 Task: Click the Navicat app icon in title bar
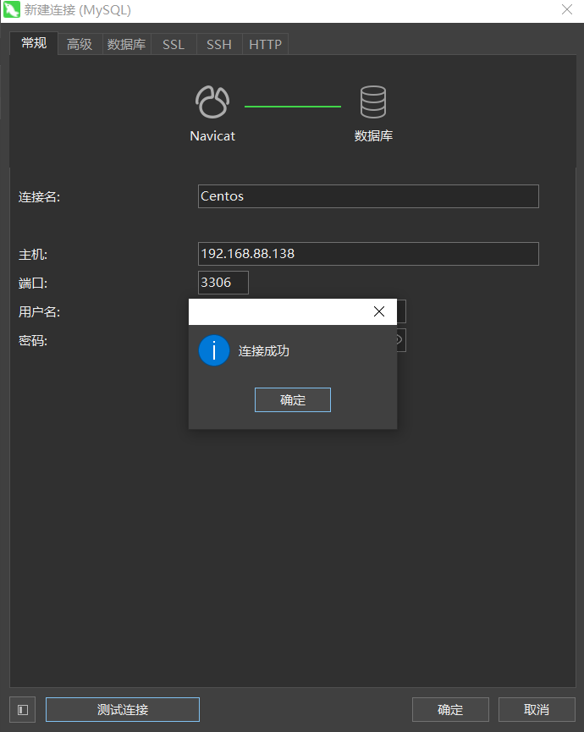[x=12, y=10]
